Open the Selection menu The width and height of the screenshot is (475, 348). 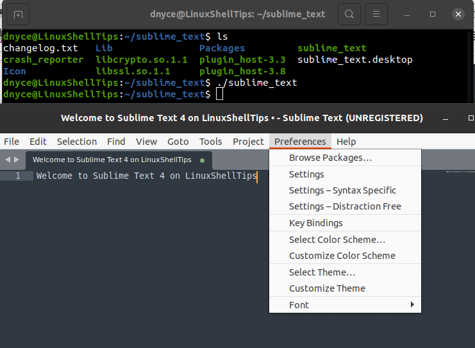pyautogui.click(x=77, y=142)
